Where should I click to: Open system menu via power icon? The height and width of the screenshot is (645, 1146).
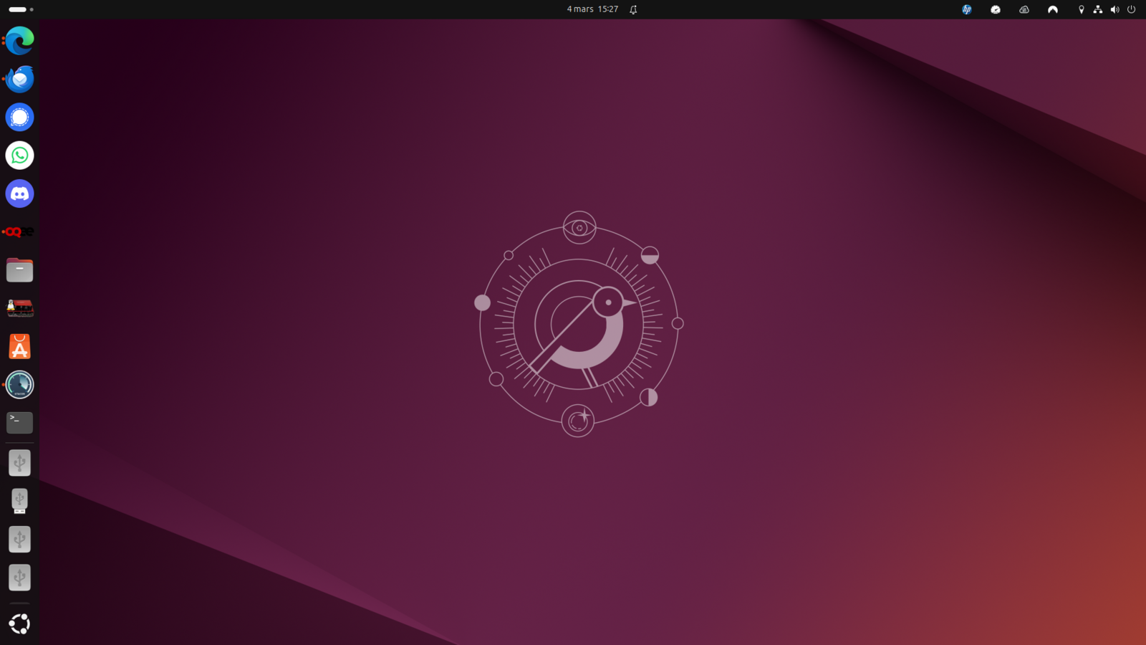coord(1132,9)
